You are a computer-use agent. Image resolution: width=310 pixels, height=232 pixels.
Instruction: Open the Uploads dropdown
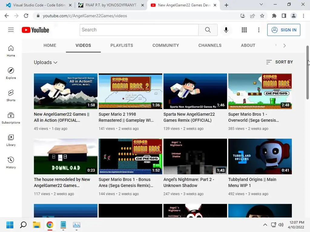click(x=45, y=62)
